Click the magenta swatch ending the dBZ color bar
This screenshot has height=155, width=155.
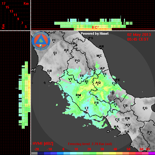pos(152,153)
